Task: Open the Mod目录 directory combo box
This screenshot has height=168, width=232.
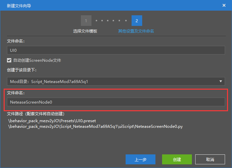Action: tap(113, 81)
